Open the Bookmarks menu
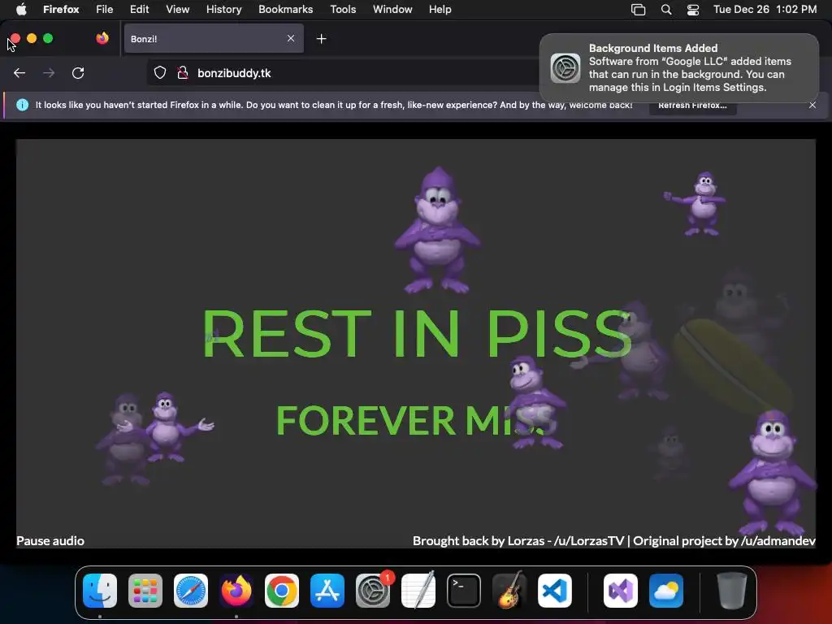 tap(285, 9)
